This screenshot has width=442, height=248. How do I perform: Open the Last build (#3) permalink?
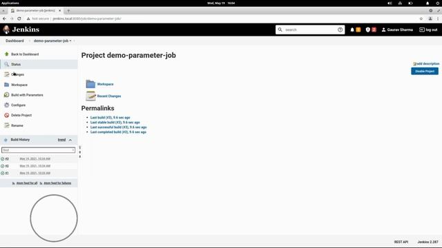110,118
